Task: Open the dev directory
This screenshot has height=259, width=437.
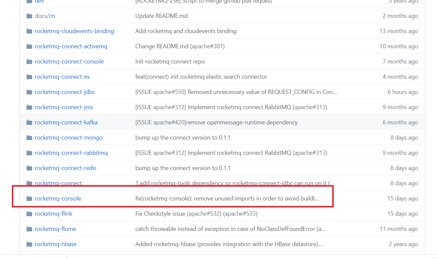Action: point(39,2)
